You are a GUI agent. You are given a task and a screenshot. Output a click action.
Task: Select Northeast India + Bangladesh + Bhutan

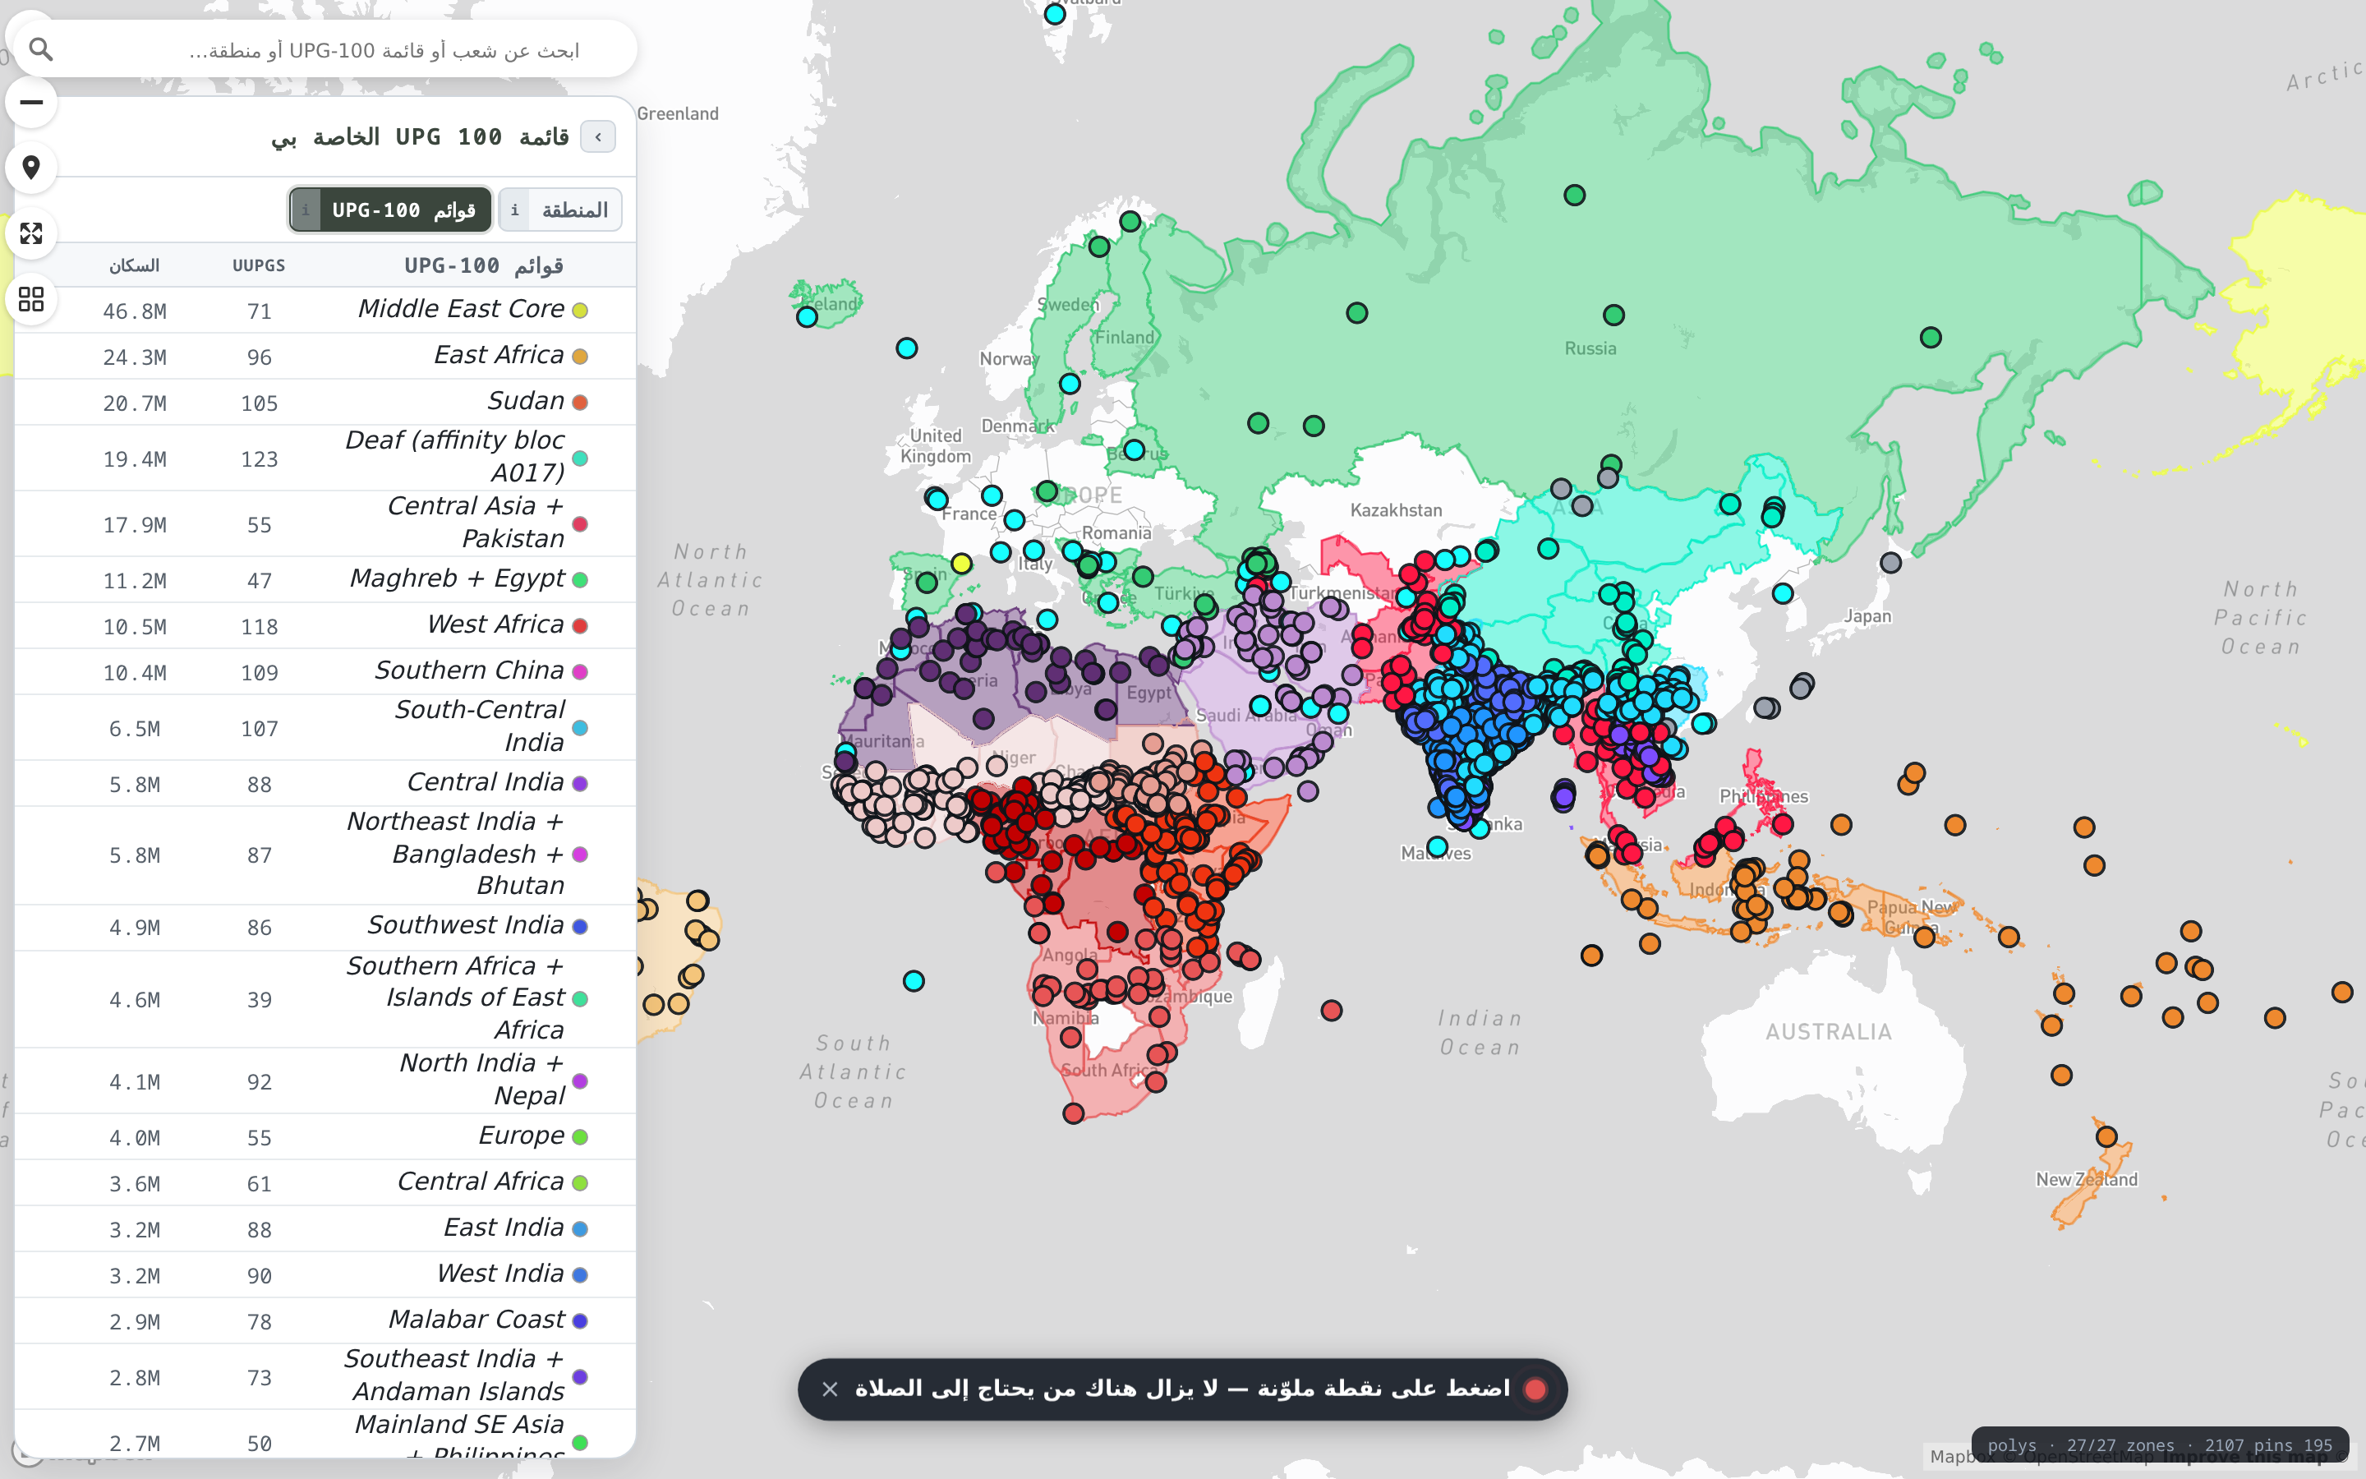point(325,854)
